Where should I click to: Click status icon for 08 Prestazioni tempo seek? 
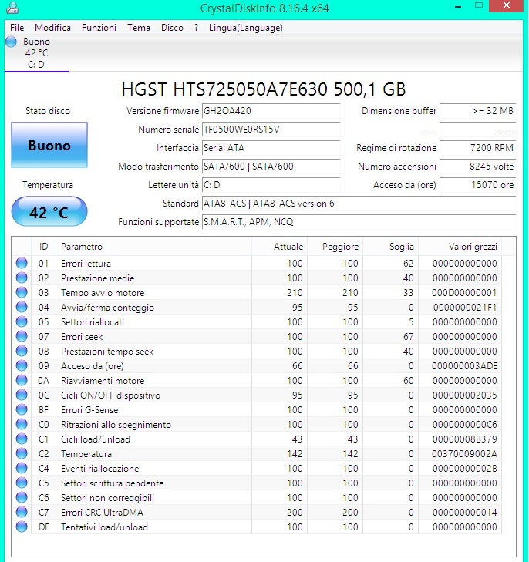[x=22, y=352]
